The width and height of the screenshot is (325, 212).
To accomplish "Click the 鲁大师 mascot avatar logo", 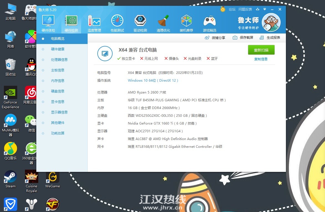I will click(271, 22).
